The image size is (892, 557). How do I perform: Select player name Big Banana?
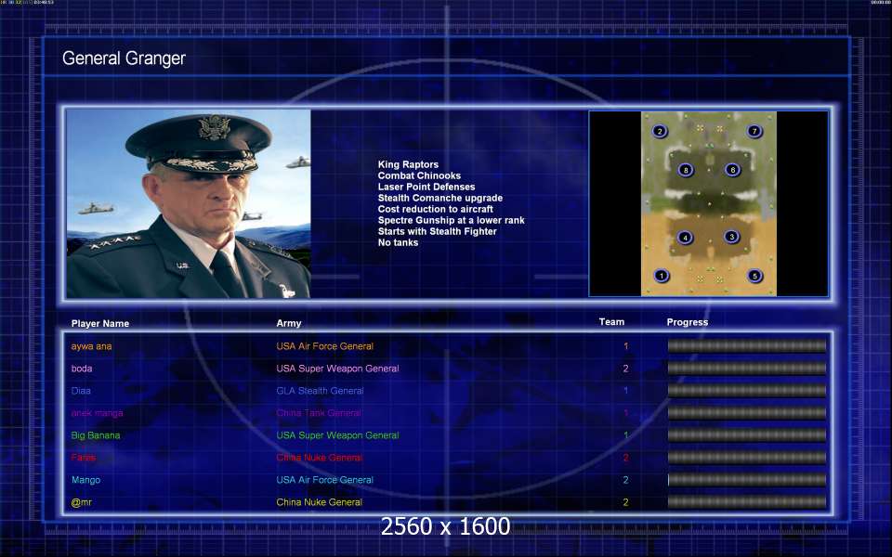96,435
